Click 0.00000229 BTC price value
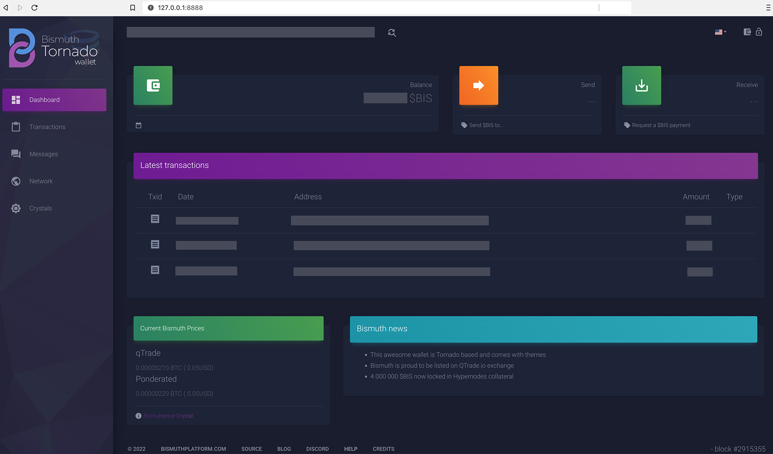Screen dimensions: 773x454 coord(174,393)
